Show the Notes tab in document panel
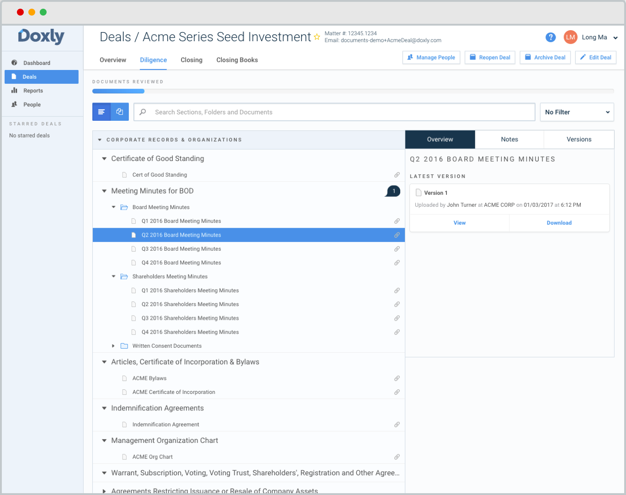 point(509,140)
